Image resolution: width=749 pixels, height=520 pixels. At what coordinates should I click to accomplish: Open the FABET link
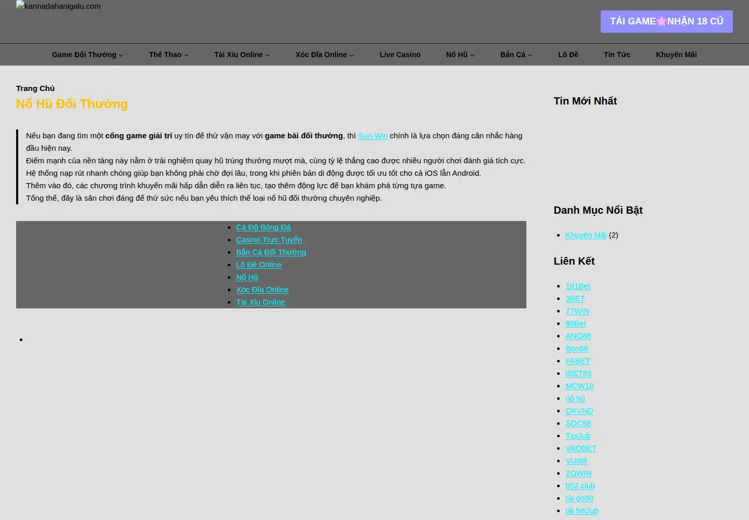[x=578, y=361]
